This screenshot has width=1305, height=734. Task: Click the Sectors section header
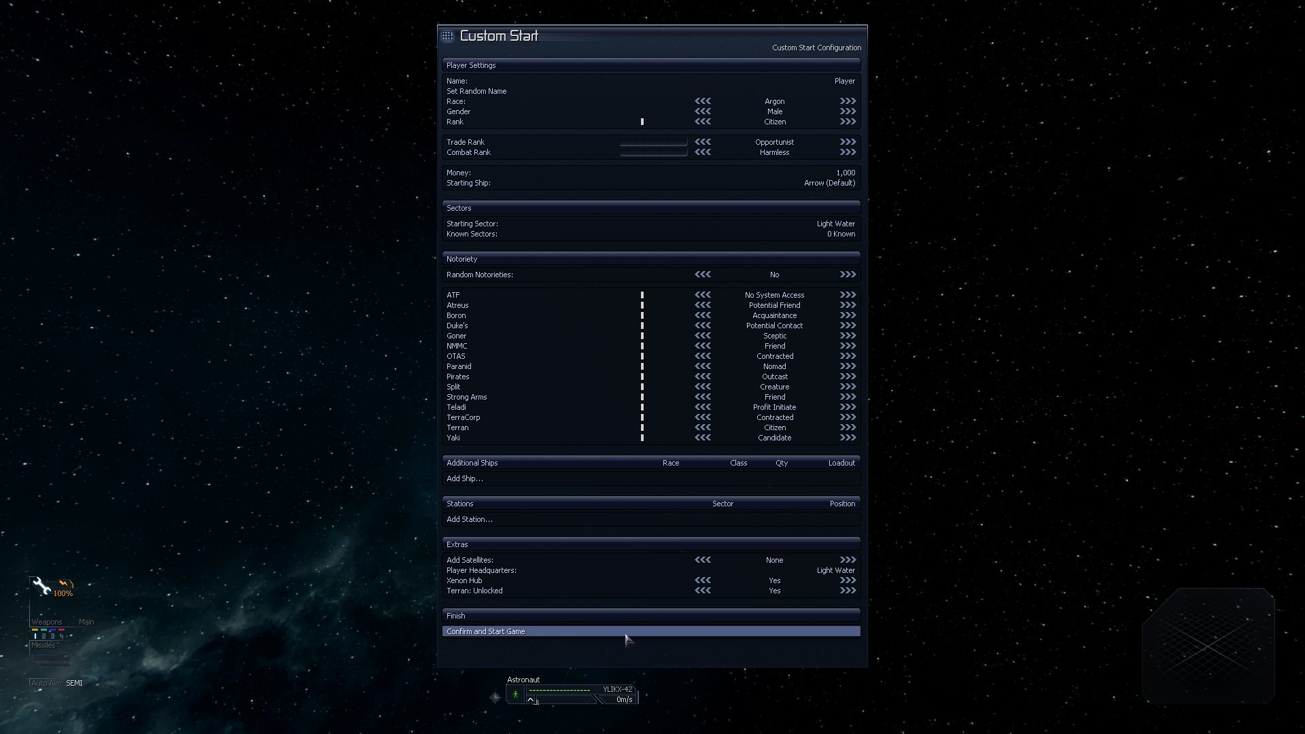click(x=651, y=208)
